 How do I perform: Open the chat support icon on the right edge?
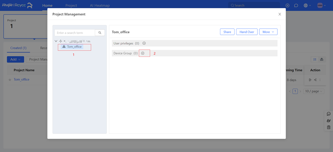328,114
